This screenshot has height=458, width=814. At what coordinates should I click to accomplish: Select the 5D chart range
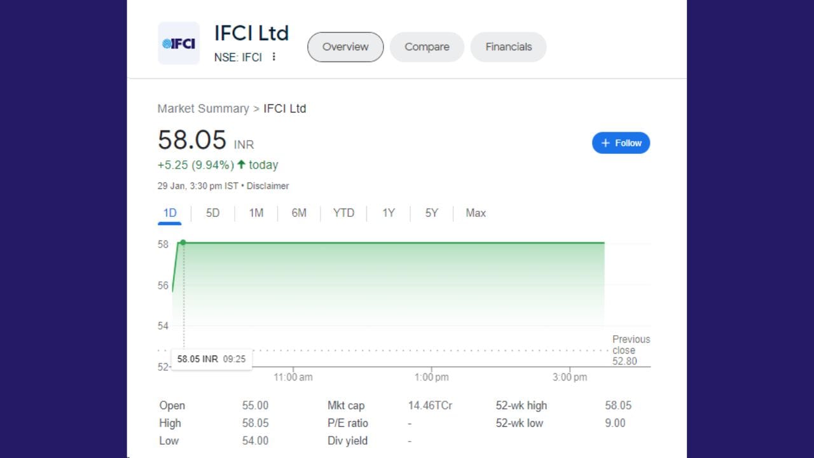tap(212, 213)
